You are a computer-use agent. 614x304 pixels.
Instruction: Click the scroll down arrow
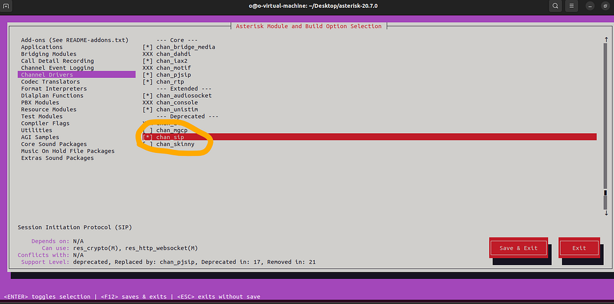coord(606,213)
